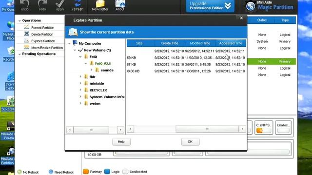The height and width of the screenshot is (175, 312).
Task: Select the RECYCLER folder in tree
Action: coord(98,90)
